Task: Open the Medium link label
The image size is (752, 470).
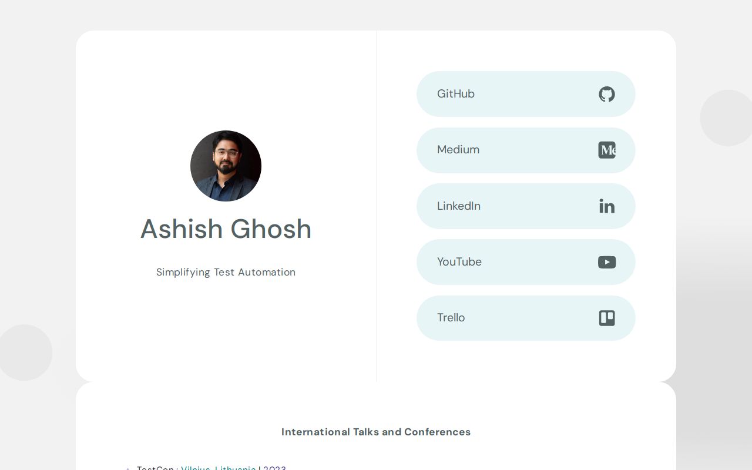Action: (458, 150)
